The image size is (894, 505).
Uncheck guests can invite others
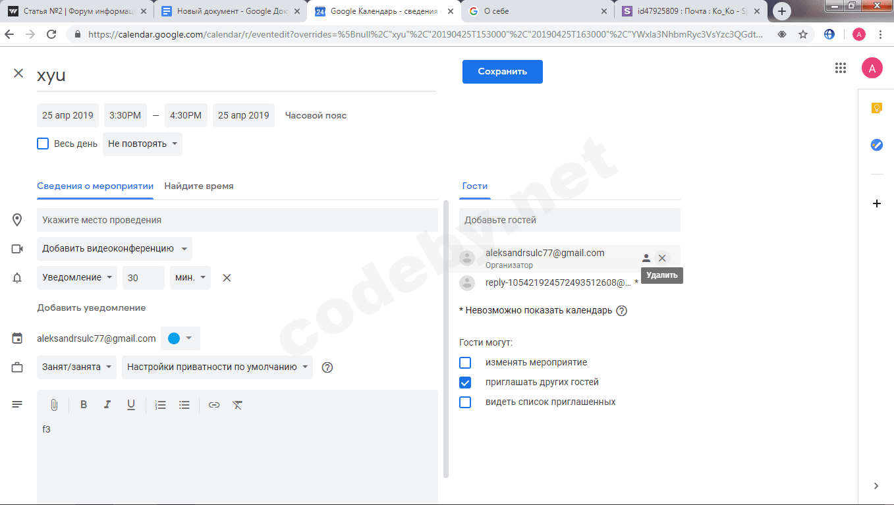[465, 382]
